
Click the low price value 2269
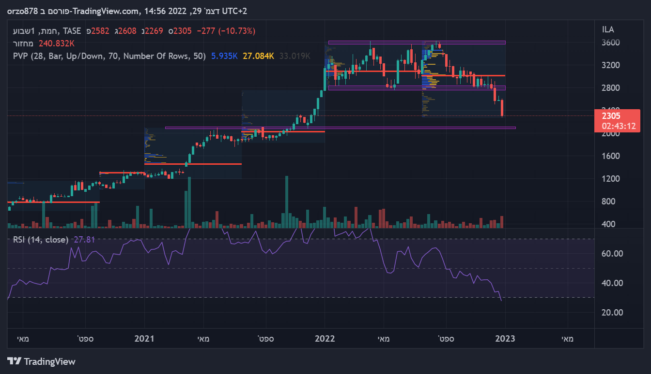[x=155, y=31]
